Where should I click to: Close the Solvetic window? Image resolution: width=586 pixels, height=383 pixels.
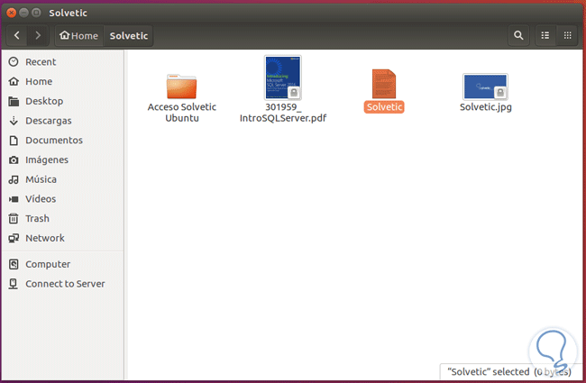pyautogui.click(x=12, y=14)
